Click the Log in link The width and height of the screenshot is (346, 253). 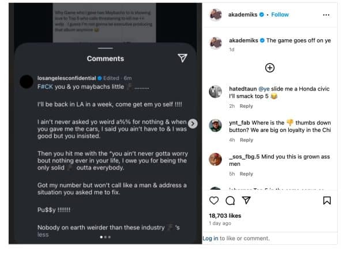click(x=210, y=238)
